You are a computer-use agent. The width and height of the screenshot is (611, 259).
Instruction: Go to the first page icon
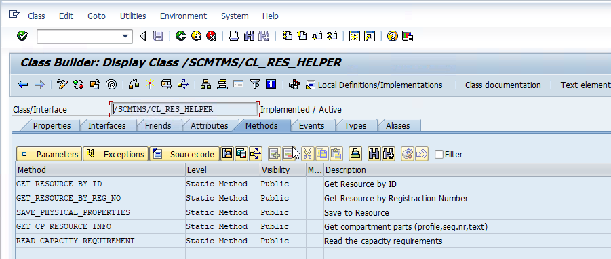[287, 36]
